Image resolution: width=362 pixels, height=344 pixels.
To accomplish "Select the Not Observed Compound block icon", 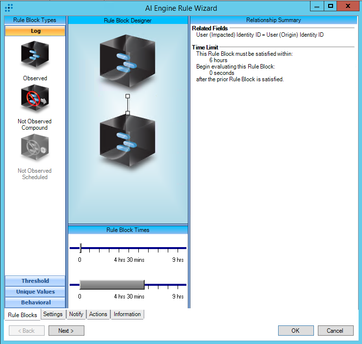I will tap(35, 99).
